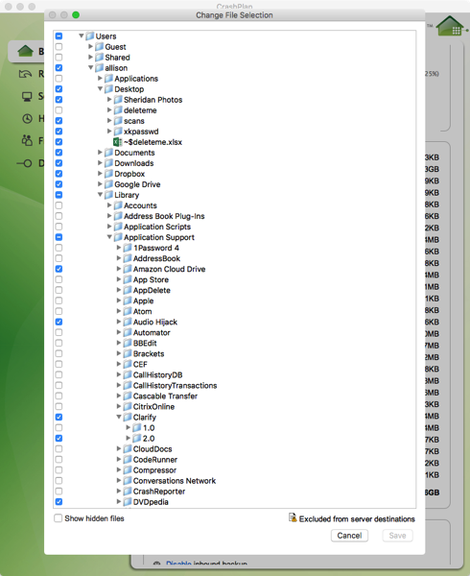Click the allison folder icon
Screen dimensions: 470x576
point(100,68)
